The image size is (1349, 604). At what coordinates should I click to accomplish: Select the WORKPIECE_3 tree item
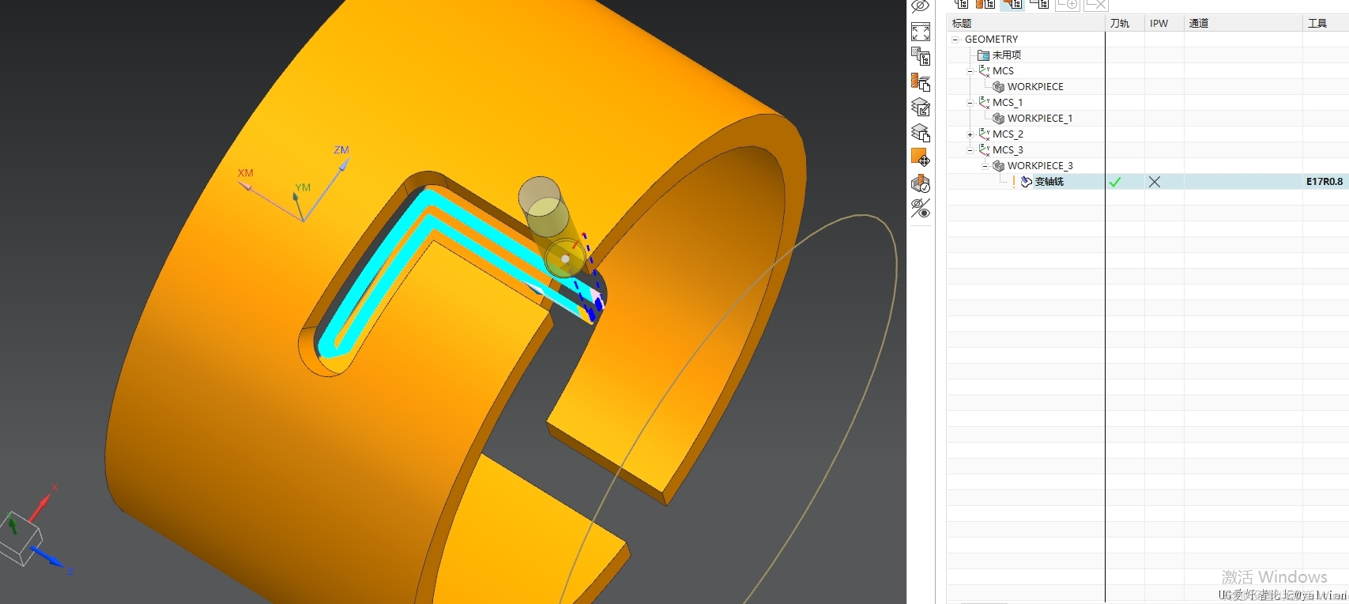pos(1040,166)
